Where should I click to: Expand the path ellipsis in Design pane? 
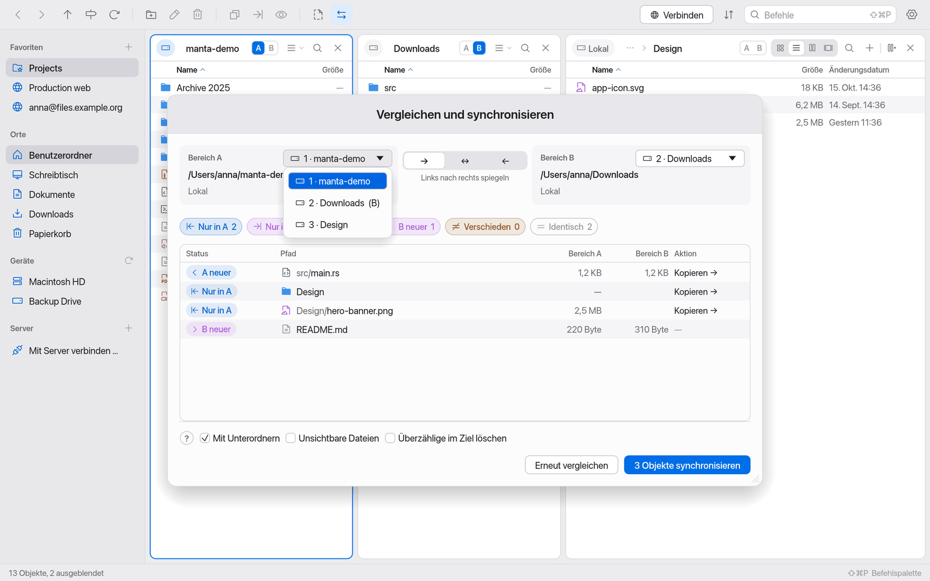[630, 48]
